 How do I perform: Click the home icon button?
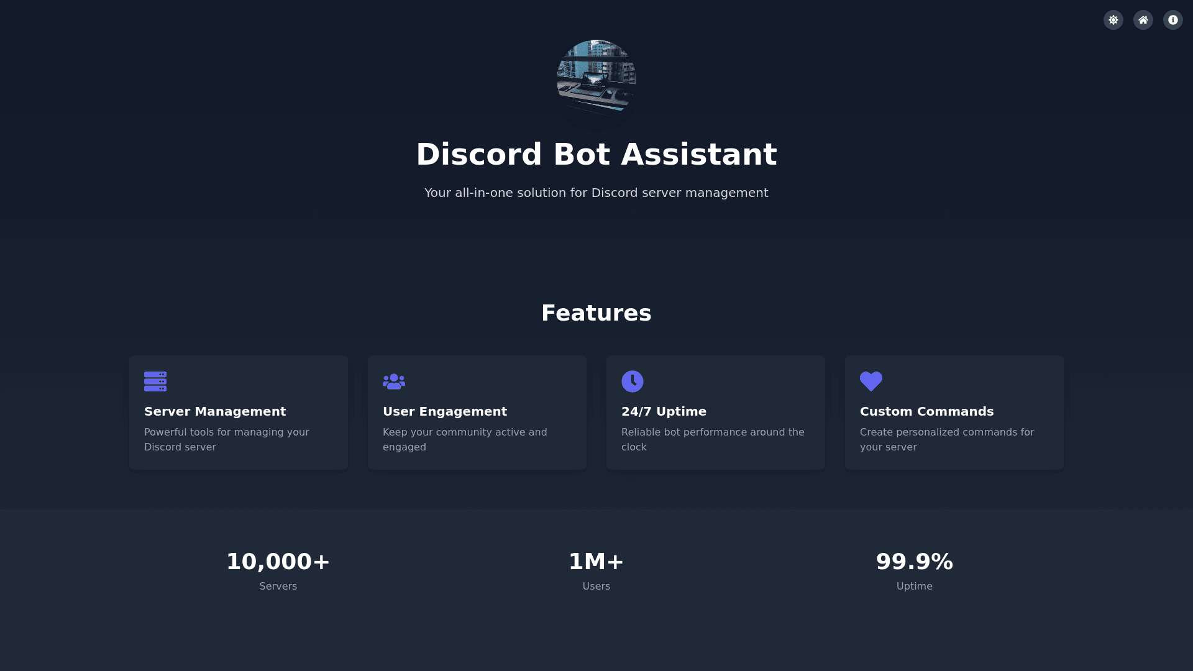pyautogui.click(x=1143, y=20)
